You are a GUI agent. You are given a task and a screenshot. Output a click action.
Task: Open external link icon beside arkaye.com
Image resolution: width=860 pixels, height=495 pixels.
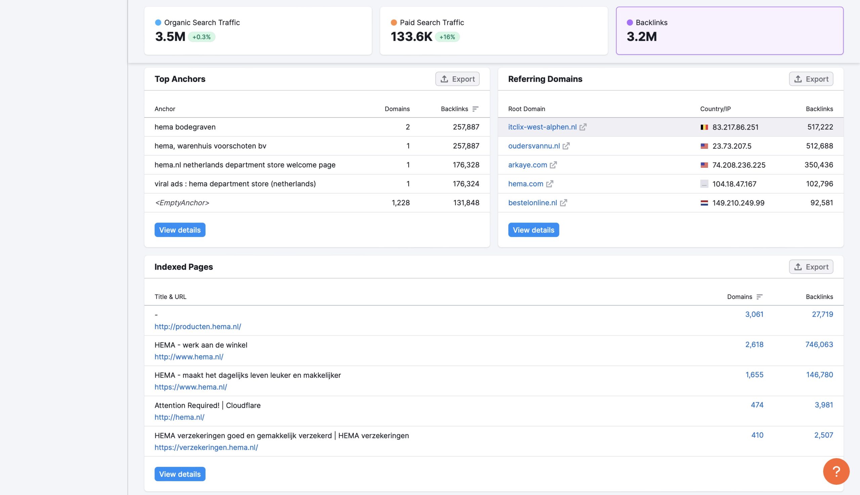coord(553,165)
